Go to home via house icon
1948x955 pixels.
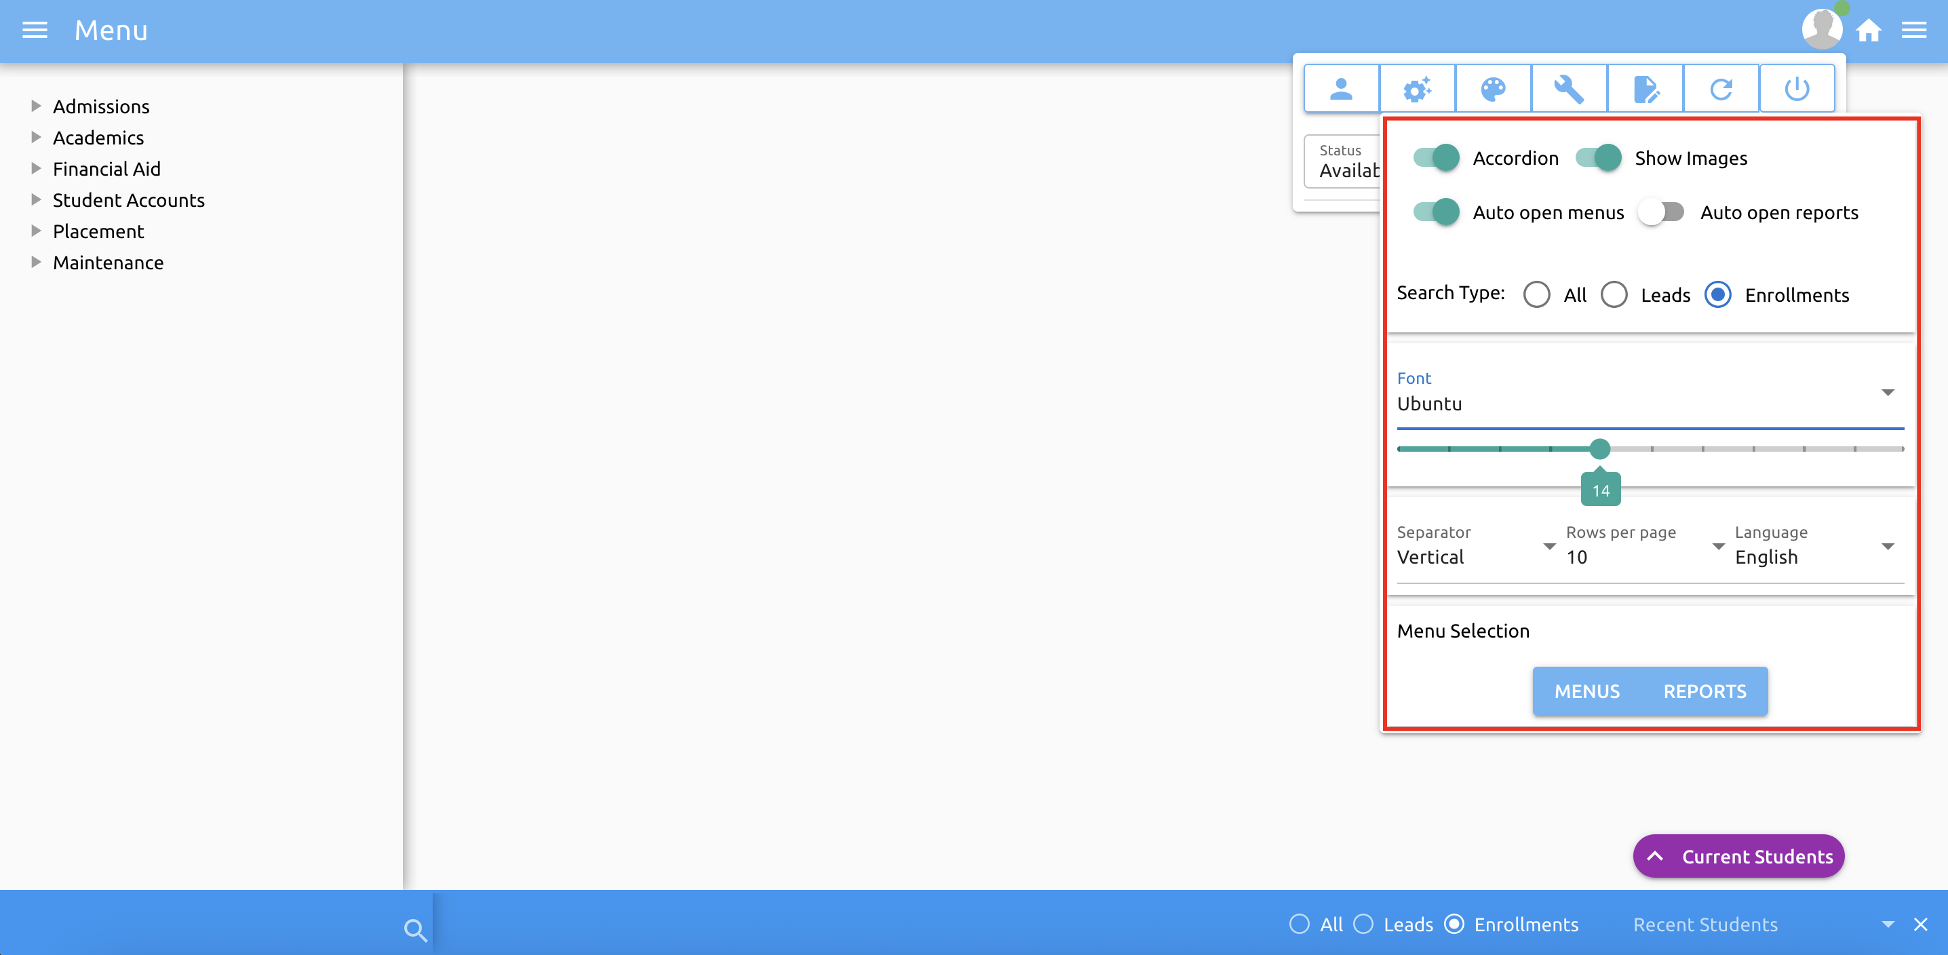pyautogui.click(x=1869, y=31)
